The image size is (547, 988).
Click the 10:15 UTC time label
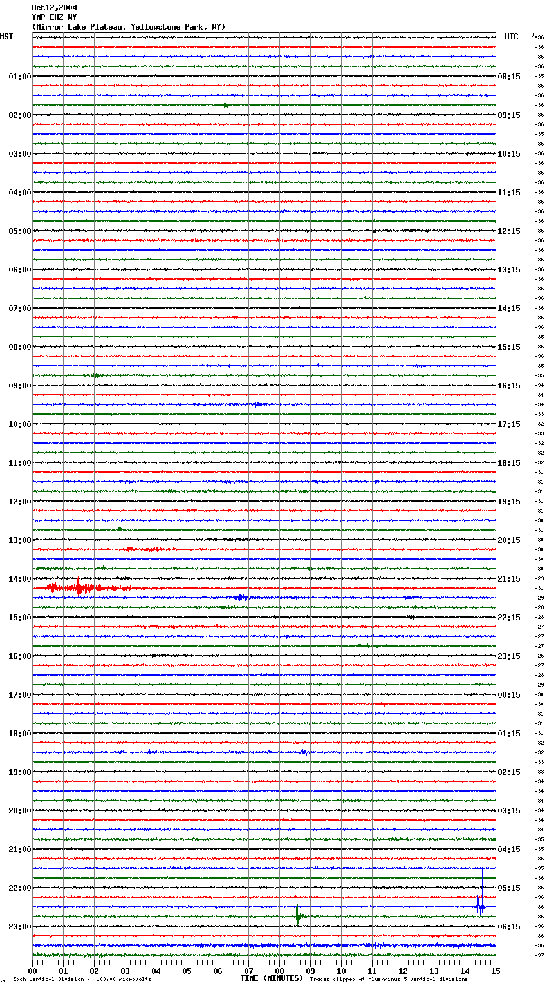[509, 154]
